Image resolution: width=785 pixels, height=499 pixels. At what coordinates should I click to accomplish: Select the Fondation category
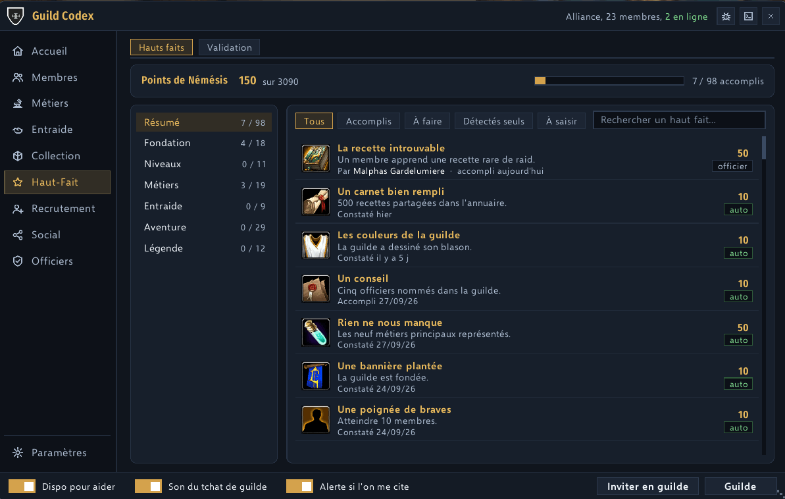[204, 144]
